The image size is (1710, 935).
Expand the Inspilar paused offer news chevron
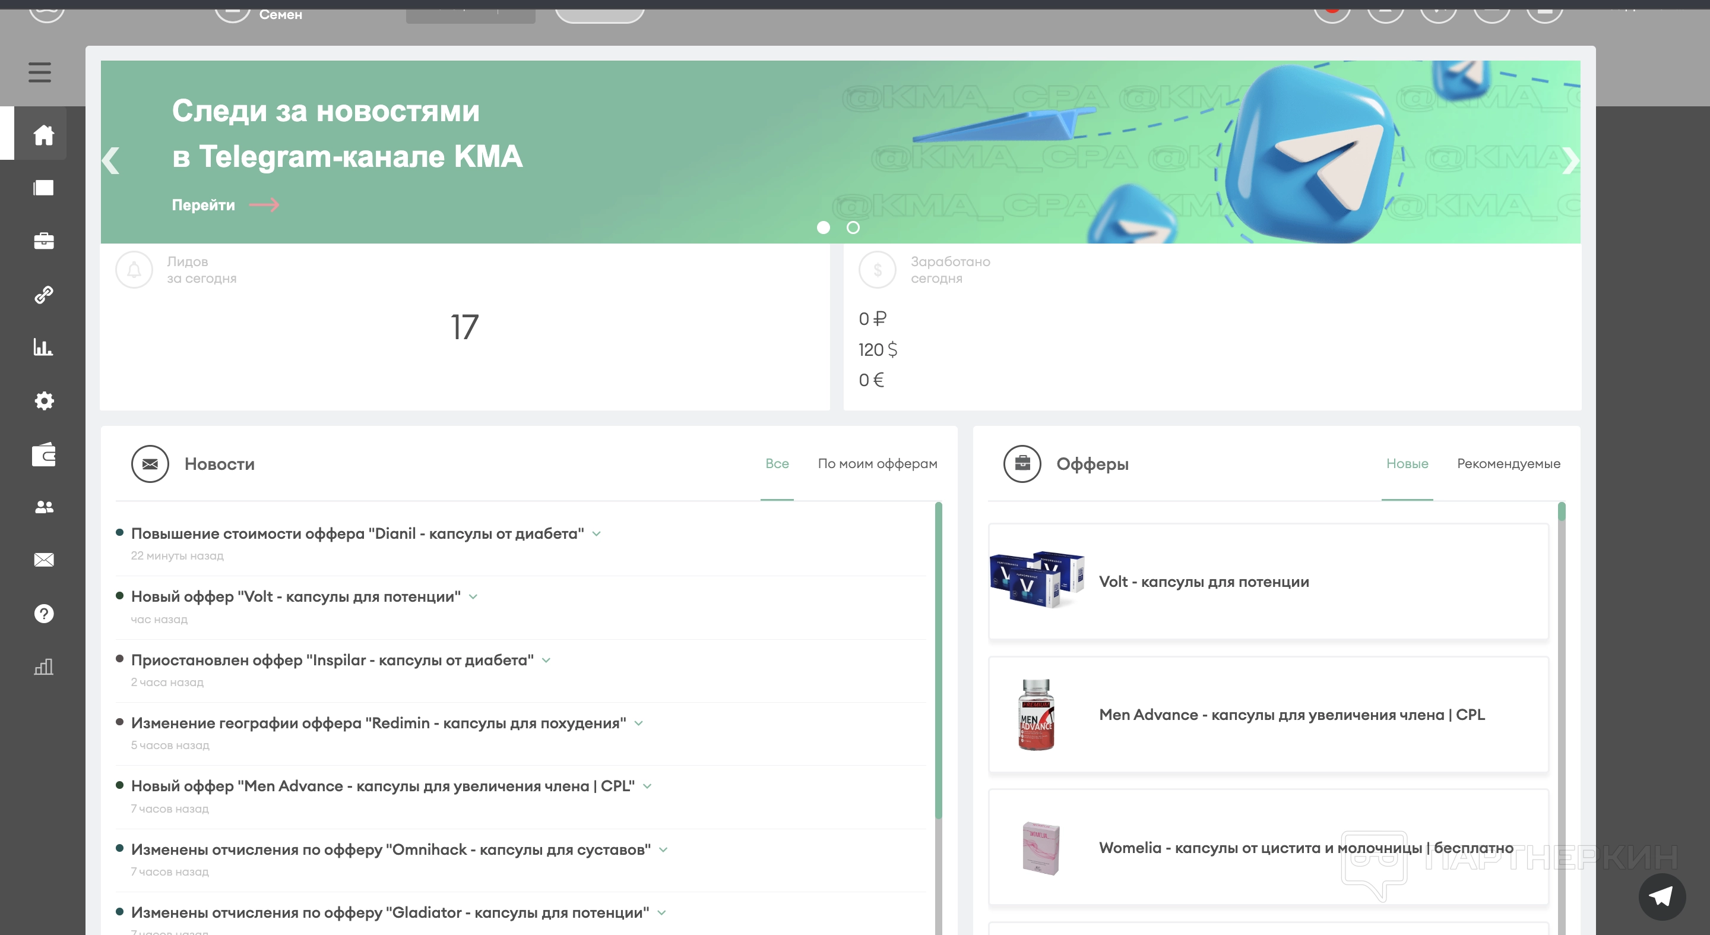point(546,660)
